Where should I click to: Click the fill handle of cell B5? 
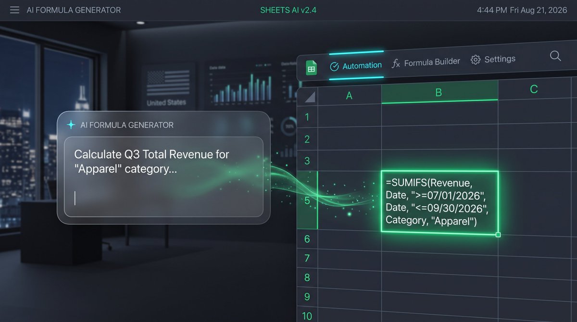pos(498,235)
